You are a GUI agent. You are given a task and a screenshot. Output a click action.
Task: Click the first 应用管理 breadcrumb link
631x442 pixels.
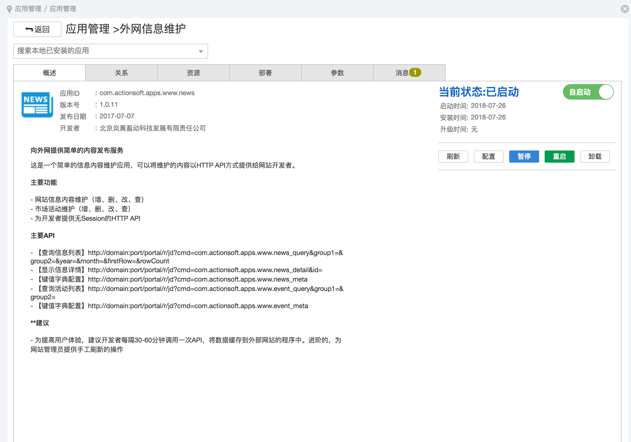(x=28, y=9)
